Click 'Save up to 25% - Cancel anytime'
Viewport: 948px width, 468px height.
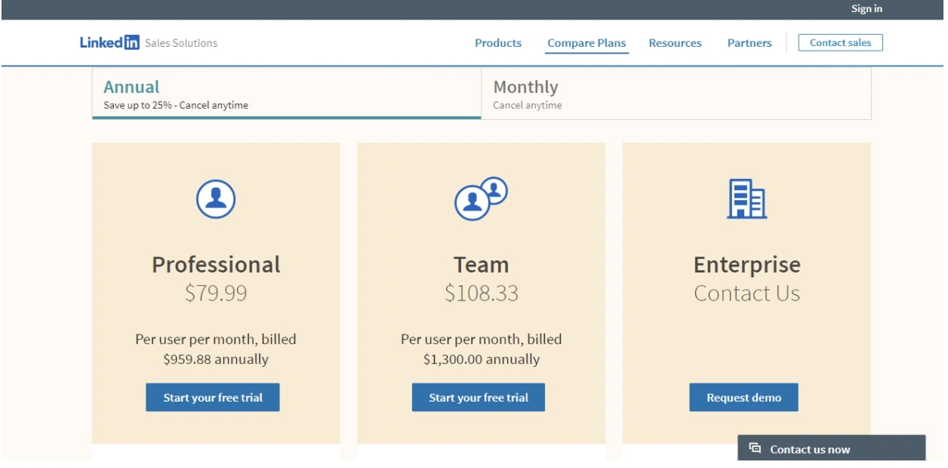pyautogui.click(x=176, y=105)
